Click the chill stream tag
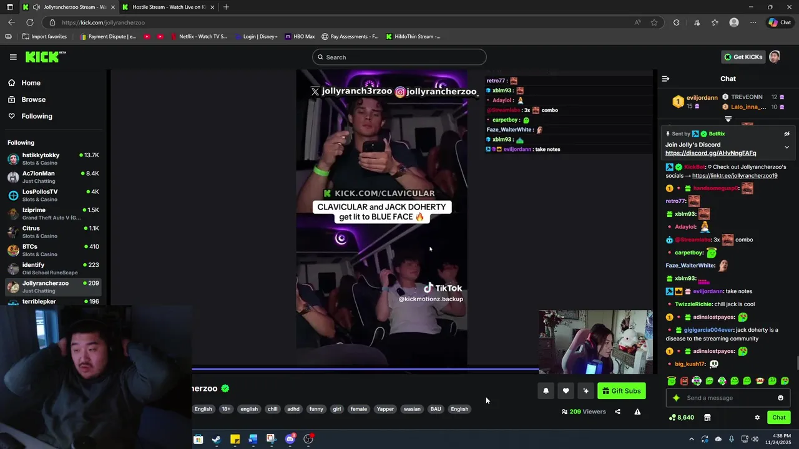This screenshot has height=449, width=799. click(272, 409)
